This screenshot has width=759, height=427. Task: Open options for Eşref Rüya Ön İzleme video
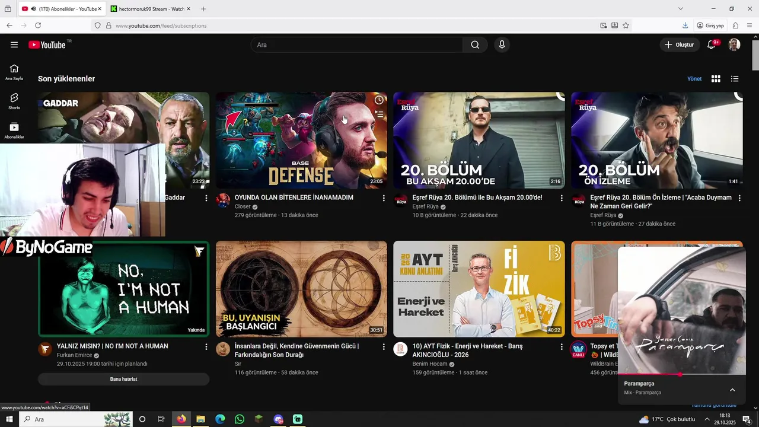[739, 198]
